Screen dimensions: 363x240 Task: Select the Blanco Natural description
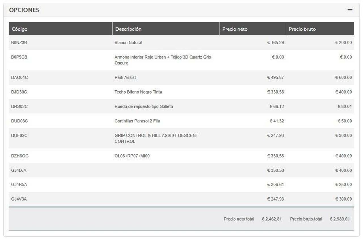coord(128,43)
